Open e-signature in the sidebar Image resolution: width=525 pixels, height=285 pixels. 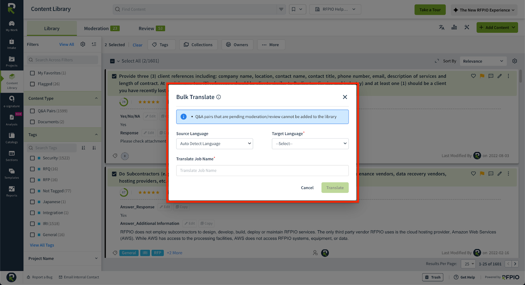pos(11,102)
